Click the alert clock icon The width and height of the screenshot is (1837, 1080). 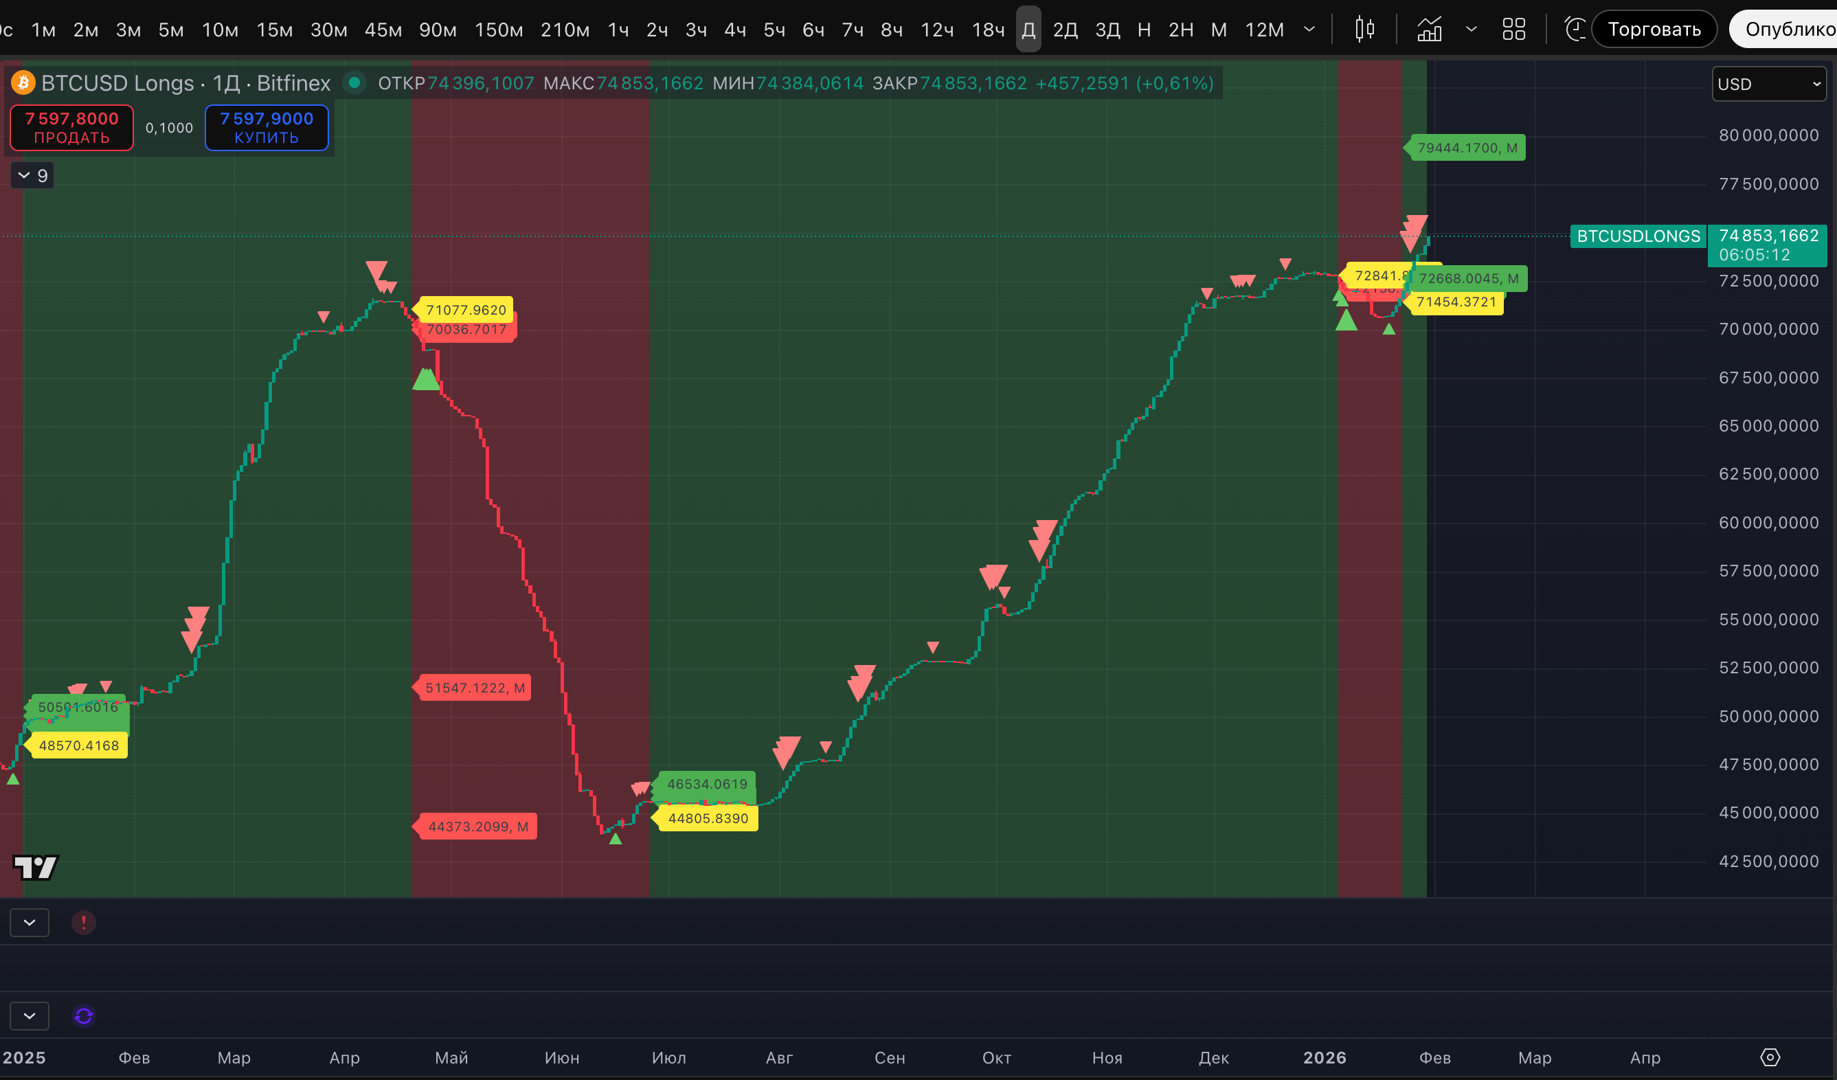click(x=1575, y=29)
